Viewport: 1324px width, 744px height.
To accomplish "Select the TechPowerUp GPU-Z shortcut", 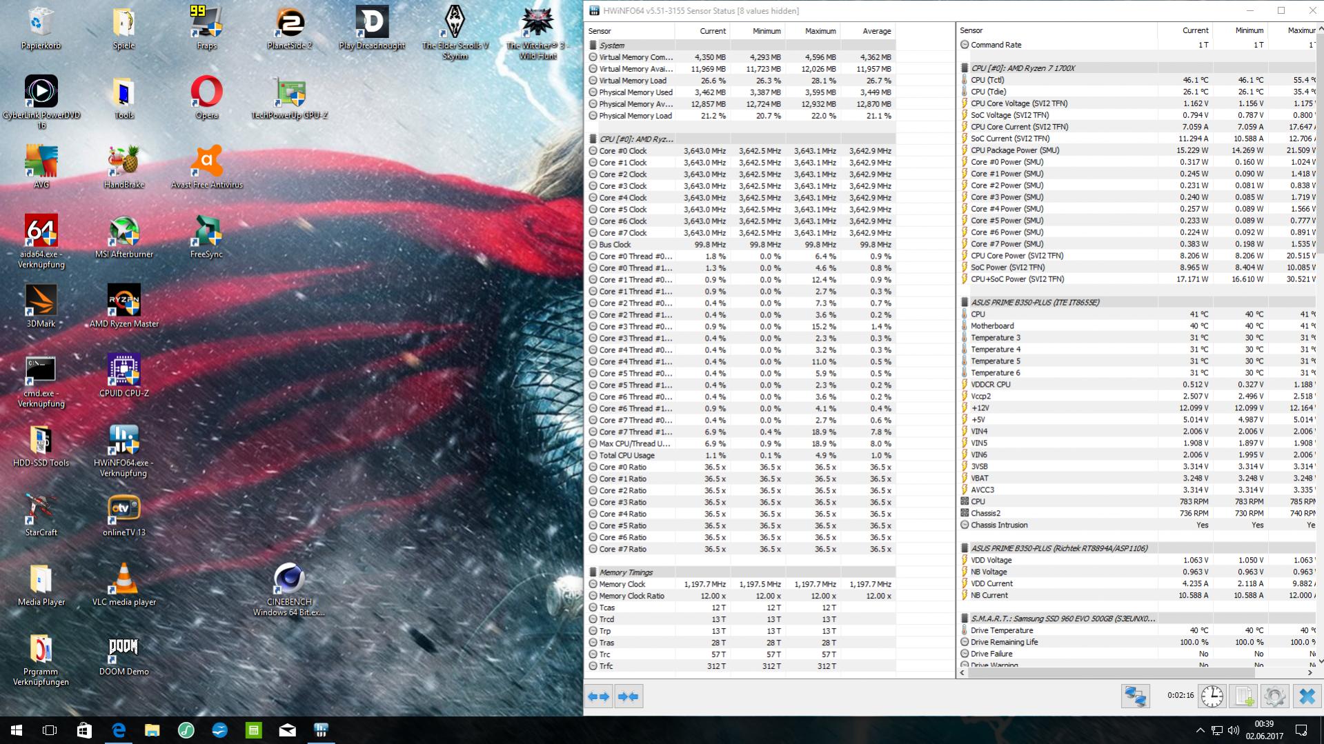I will point(289,97).
